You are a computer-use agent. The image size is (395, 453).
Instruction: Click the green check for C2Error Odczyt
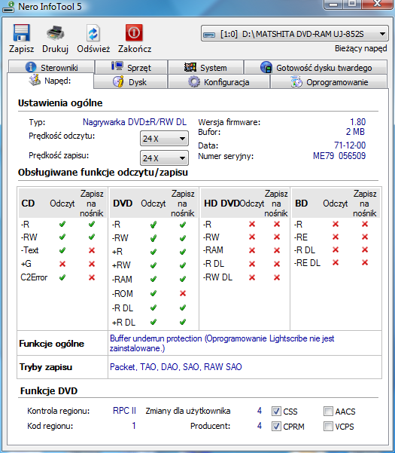(62, 277)
